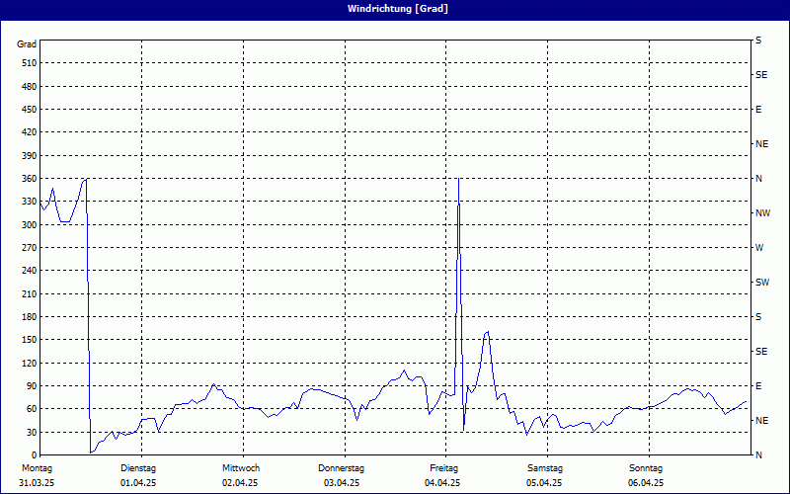Select the 150 axis tick label

point(30,340)
